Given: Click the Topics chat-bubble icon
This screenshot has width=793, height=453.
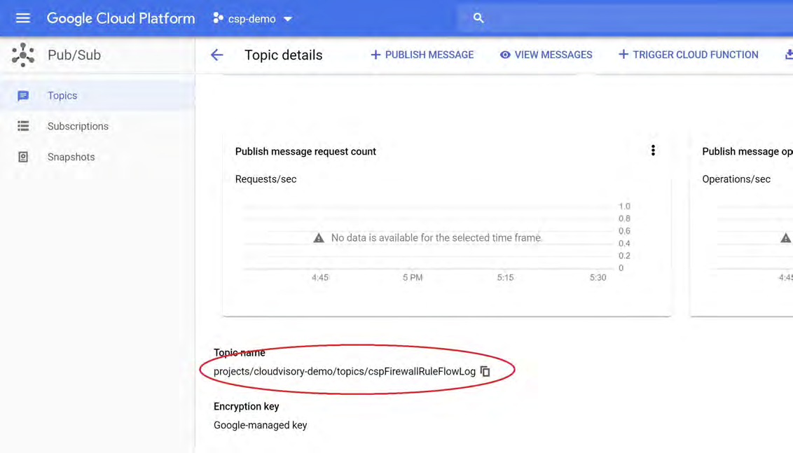Looking at the screenshot, I should tap(22, 95).
